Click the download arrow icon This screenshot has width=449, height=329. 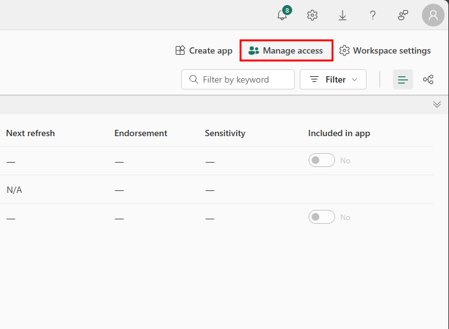point(343,15)
